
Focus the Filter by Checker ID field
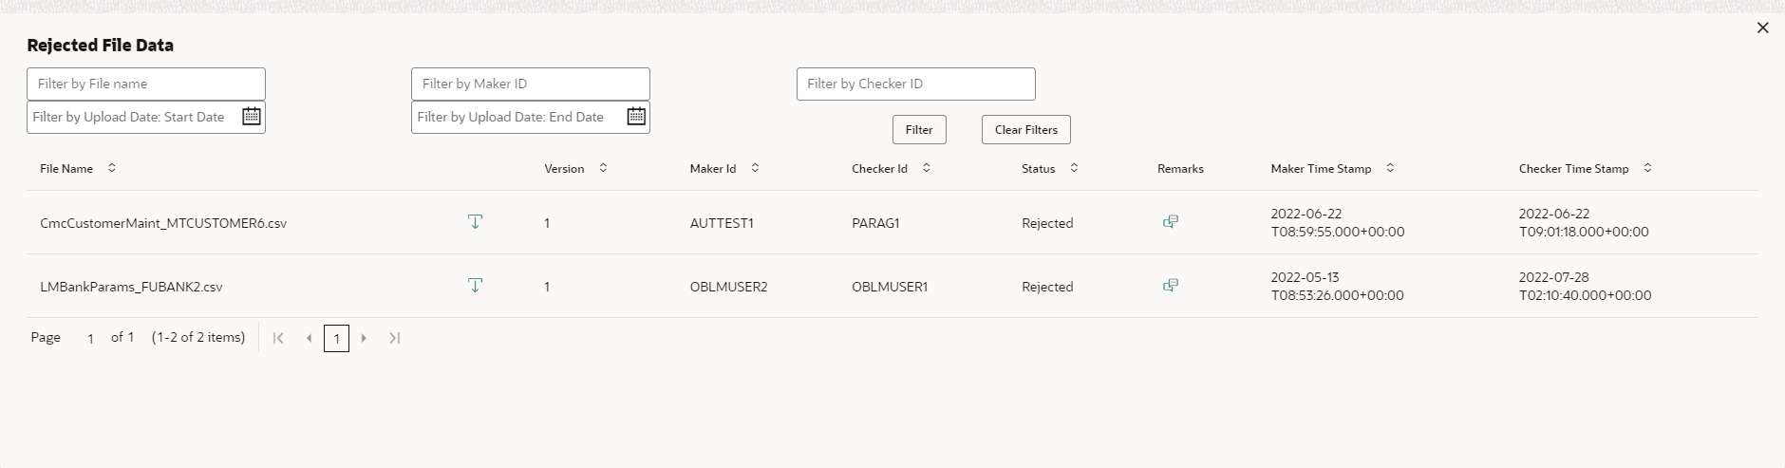pyautogui.click(x=915, y=84)
